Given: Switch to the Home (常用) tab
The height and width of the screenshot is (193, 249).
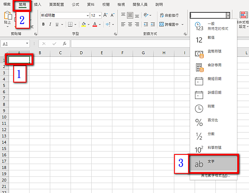Looking at the screenshot, I should pos(22,5).
